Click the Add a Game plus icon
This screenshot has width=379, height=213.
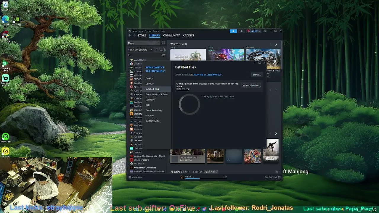pos(130,177)
